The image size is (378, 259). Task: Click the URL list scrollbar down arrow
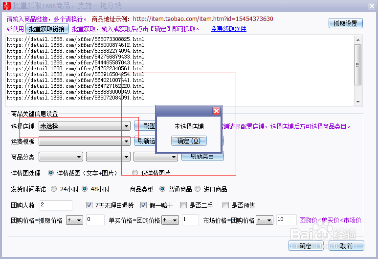tap(358, 102)
